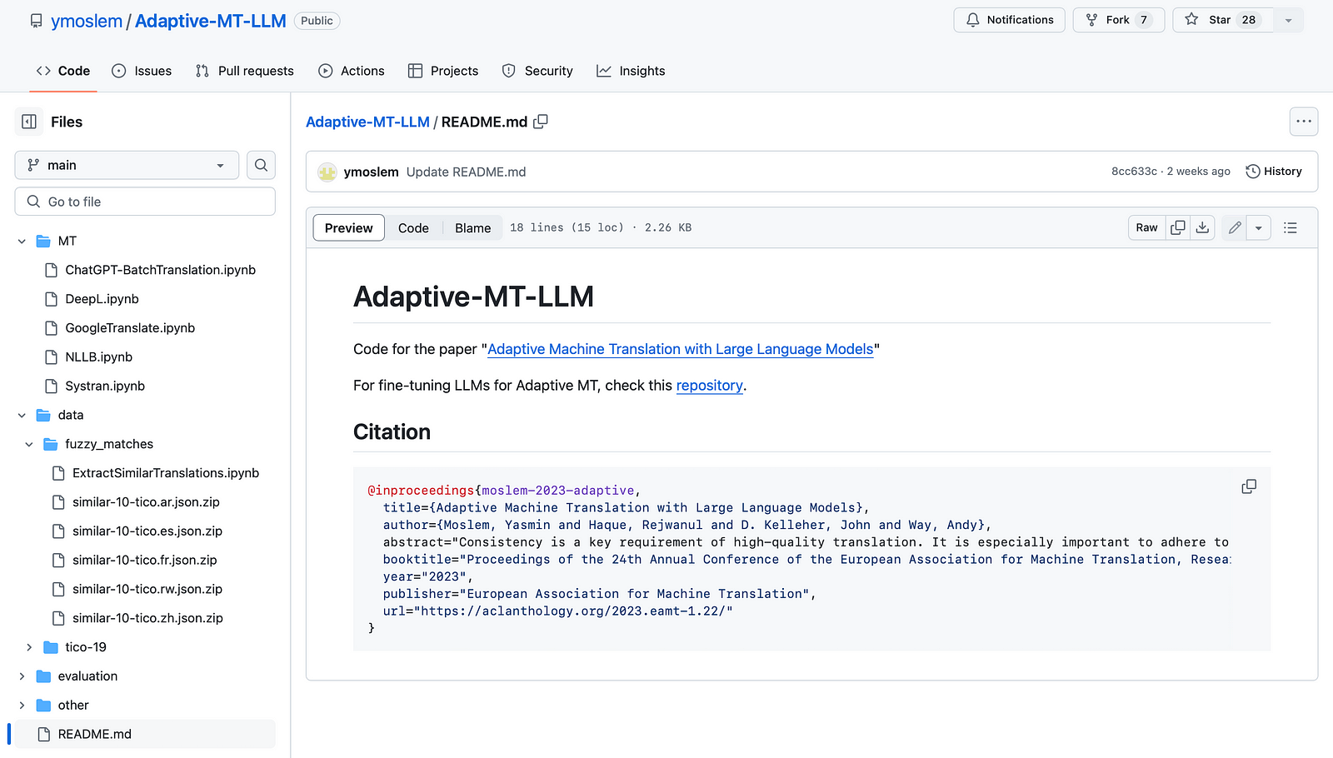This screenshot has height=758, width=1333.
Task: Open the Issues tab
Action: pyautogui.click(x=142, y=71)
